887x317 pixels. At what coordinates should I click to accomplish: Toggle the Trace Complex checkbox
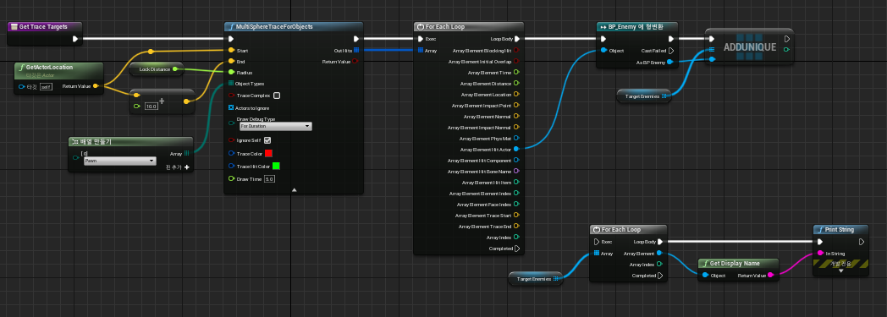(x=277, y=96)
